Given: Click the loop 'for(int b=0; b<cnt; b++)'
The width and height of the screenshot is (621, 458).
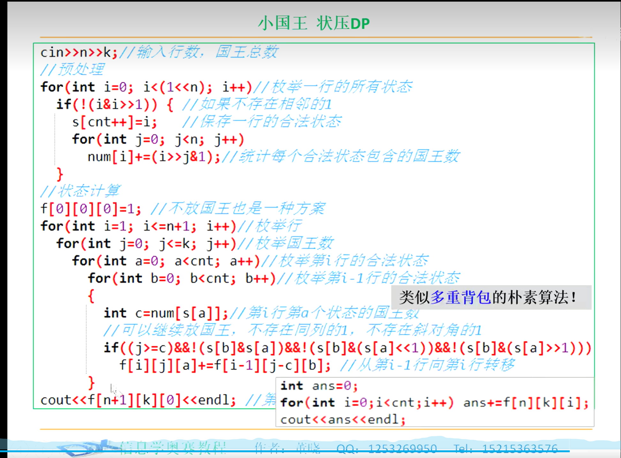Looking at the screenshot, I should coord(182,278).
